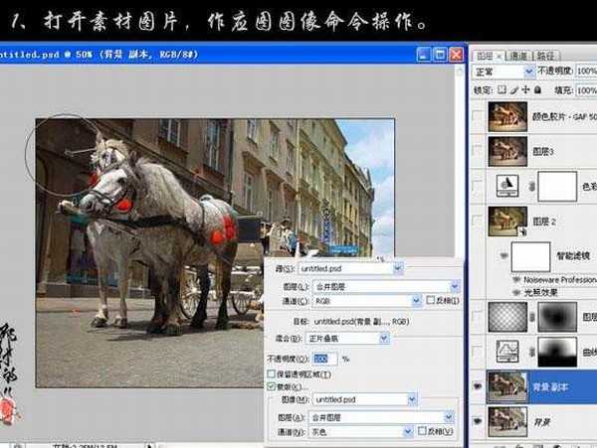Screen dimensions: 597x448
Task: Click link icon on 色彩 adjustment layer
Action: [x=532, y=186]
